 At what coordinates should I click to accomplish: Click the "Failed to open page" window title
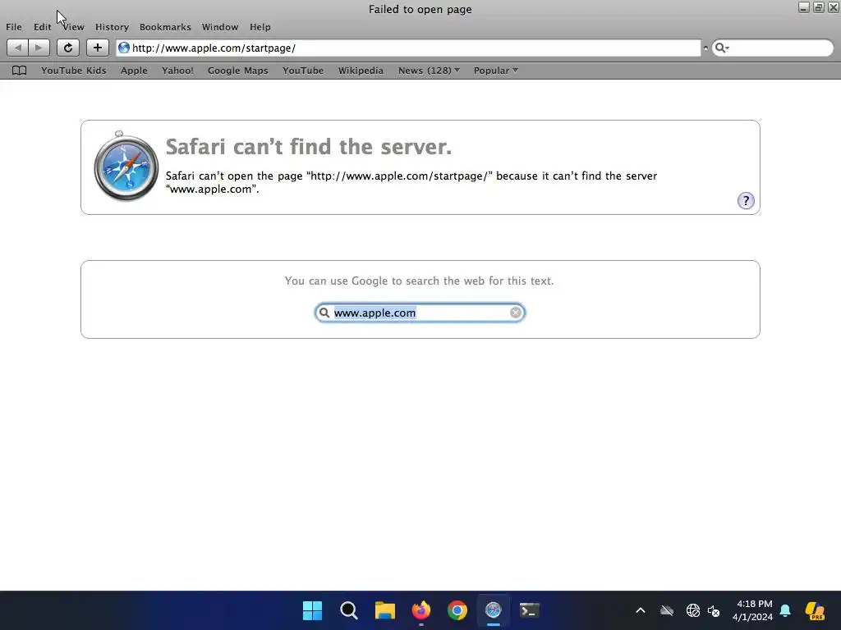click(x=420, y=9)
